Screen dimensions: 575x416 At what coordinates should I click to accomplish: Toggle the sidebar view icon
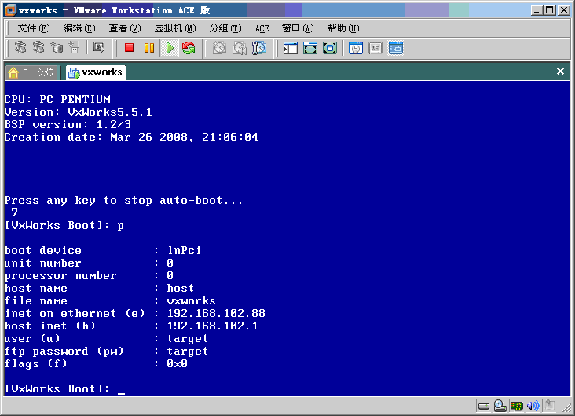[x=291, y=48]
